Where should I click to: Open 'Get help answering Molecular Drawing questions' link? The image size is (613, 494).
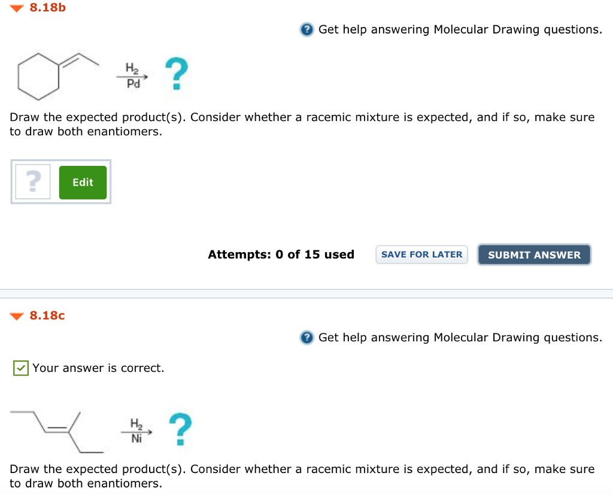click(x=460, y=29)
